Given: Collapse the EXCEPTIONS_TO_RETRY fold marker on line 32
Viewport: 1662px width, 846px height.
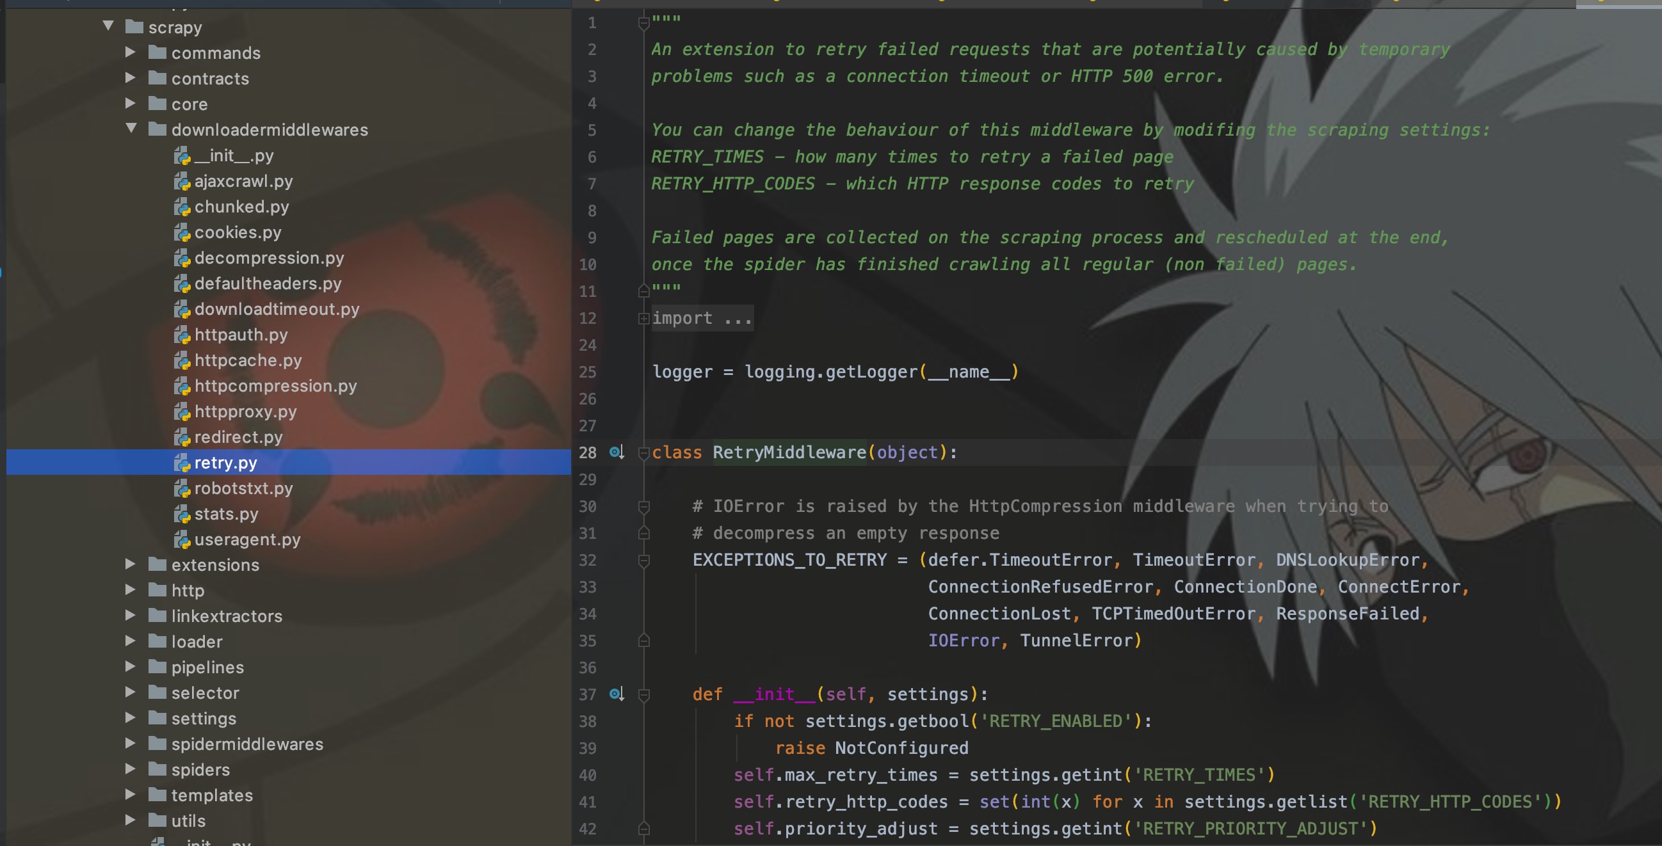Looking at the screenshot, I should point(643,561).
